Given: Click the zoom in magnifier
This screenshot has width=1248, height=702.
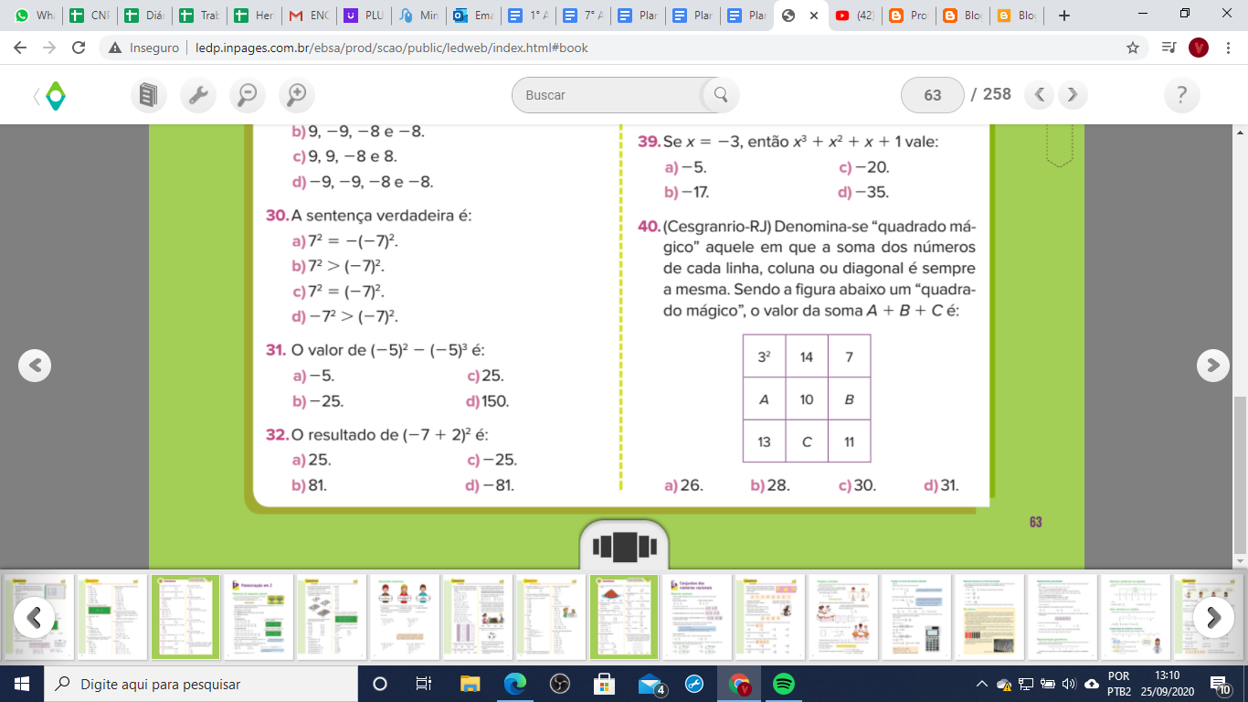Looking at the screenshot, I should tap(296, 95).
